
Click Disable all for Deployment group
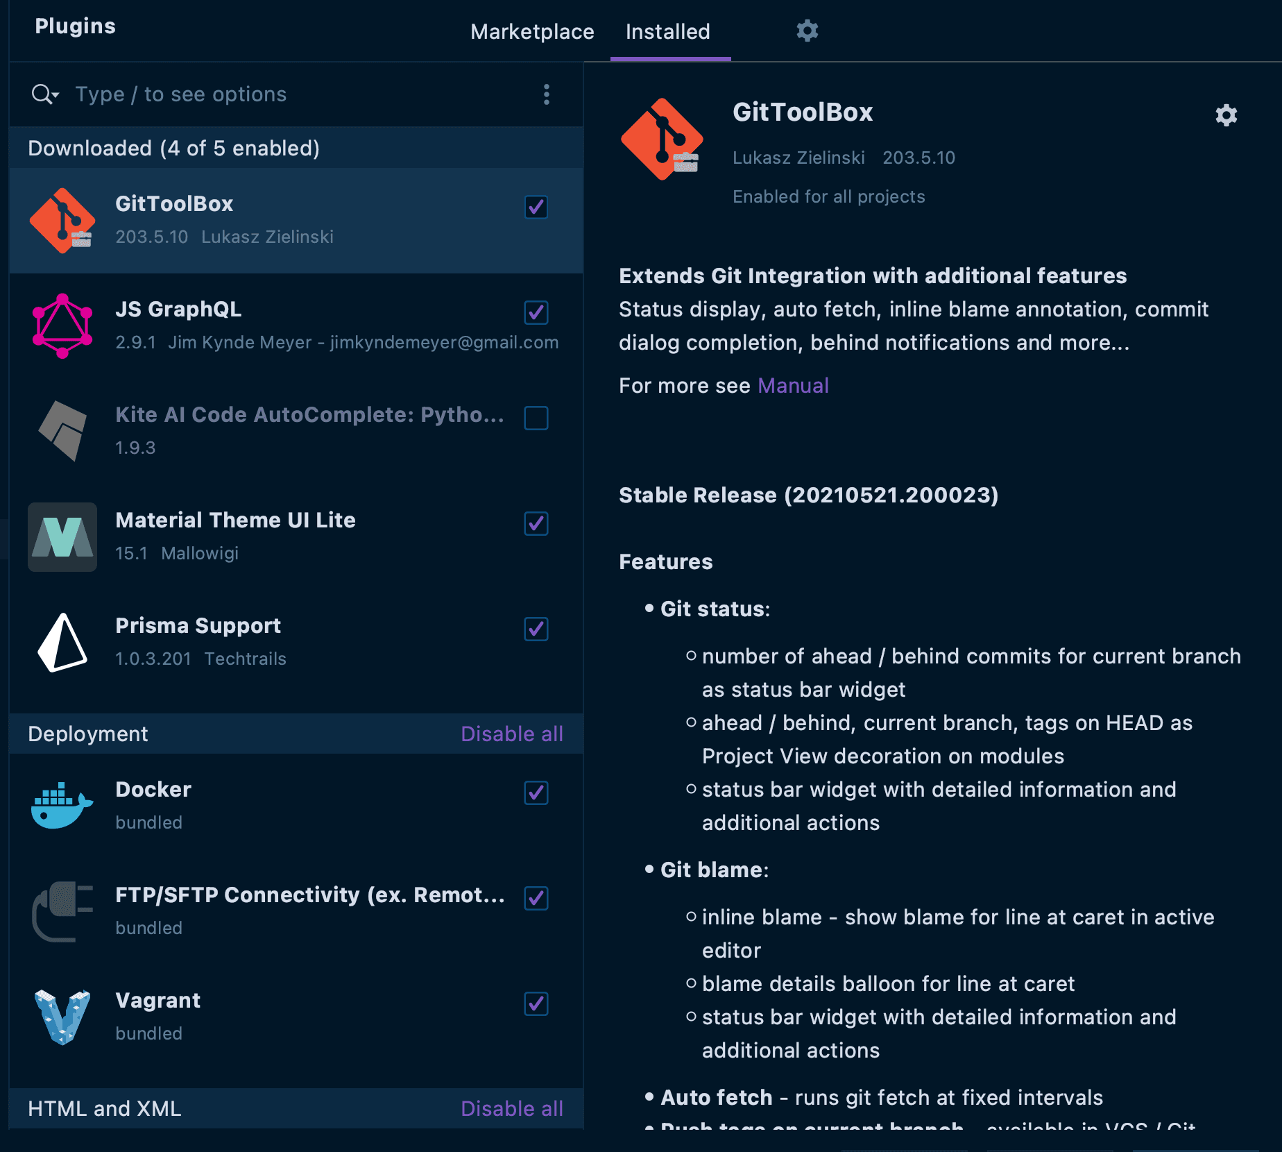click(x=512, y=734)
